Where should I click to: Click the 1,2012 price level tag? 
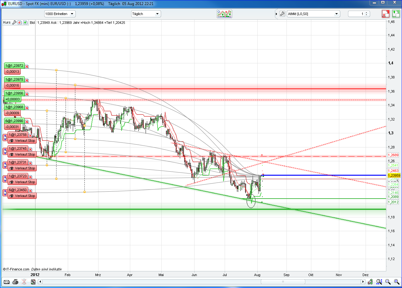coord(393,202)
